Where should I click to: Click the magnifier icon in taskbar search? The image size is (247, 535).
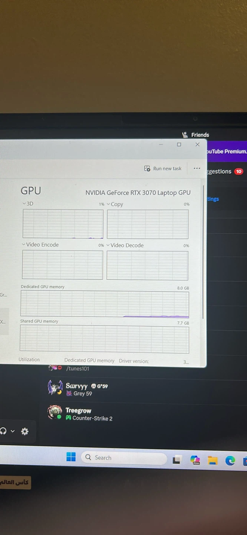click(88, 457)
